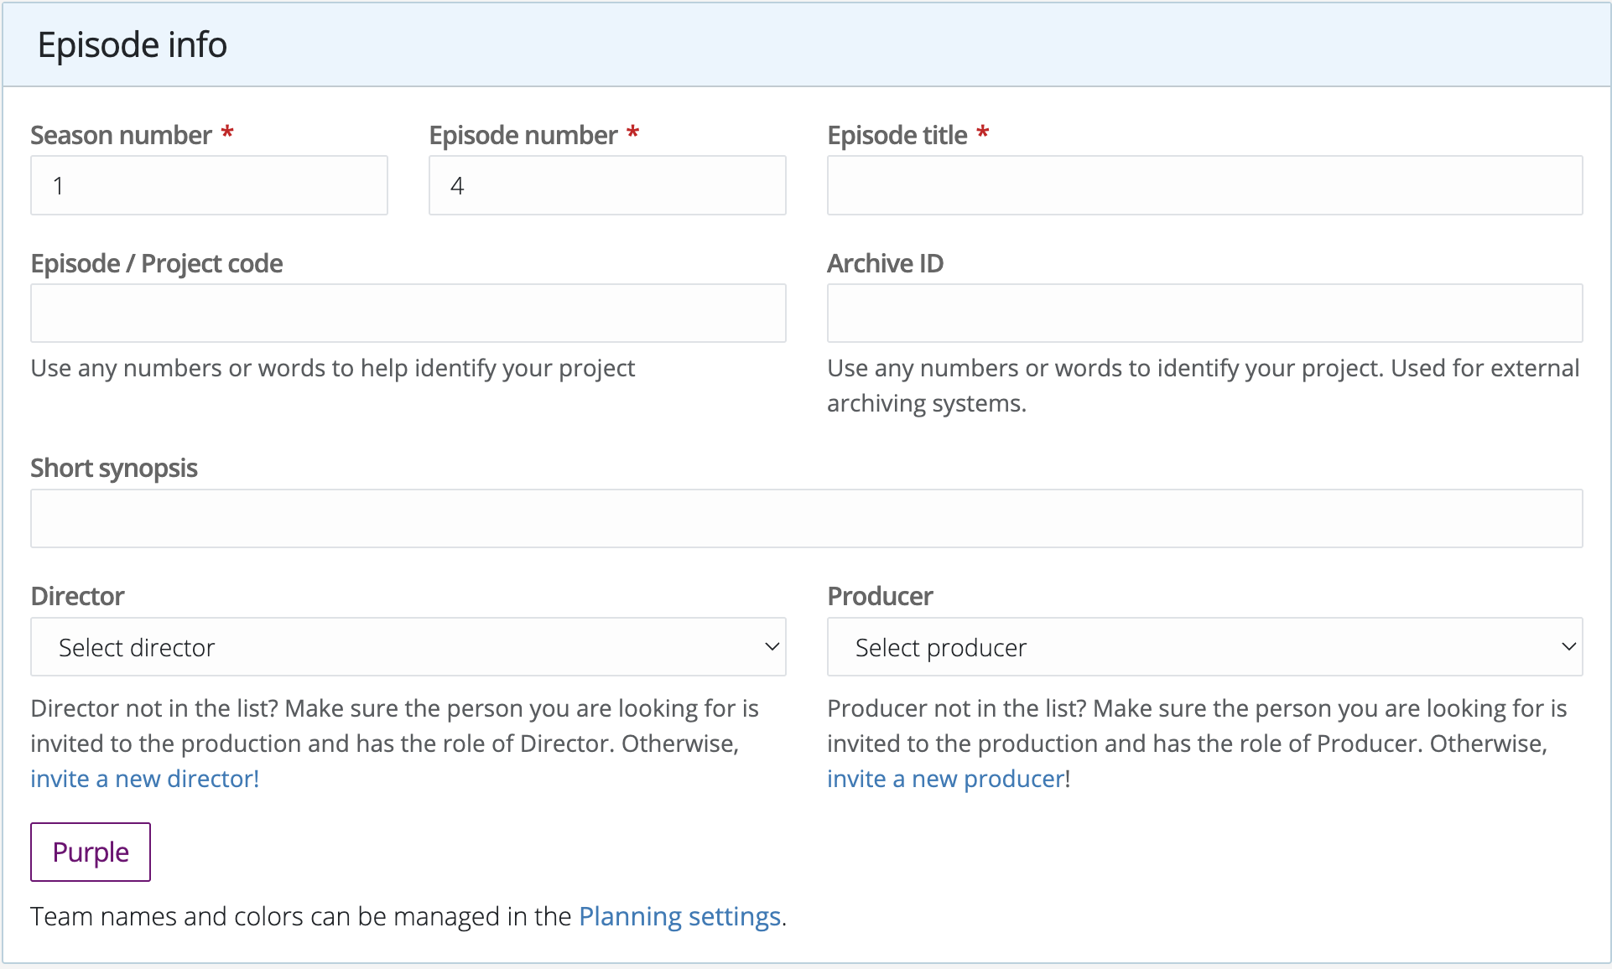Click the Producer field label
Viewport: 1612px width, 969px height.
(x=880, y=596)
